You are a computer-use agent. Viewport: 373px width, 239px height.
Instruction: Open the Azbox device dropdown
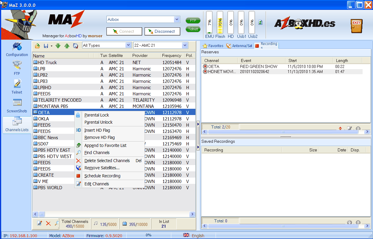pyautogui.click(x=177, y=19)
